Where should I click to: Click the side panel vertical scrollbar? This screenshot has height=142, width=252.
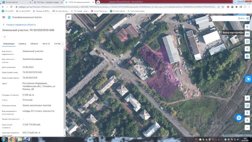[65, 88]
